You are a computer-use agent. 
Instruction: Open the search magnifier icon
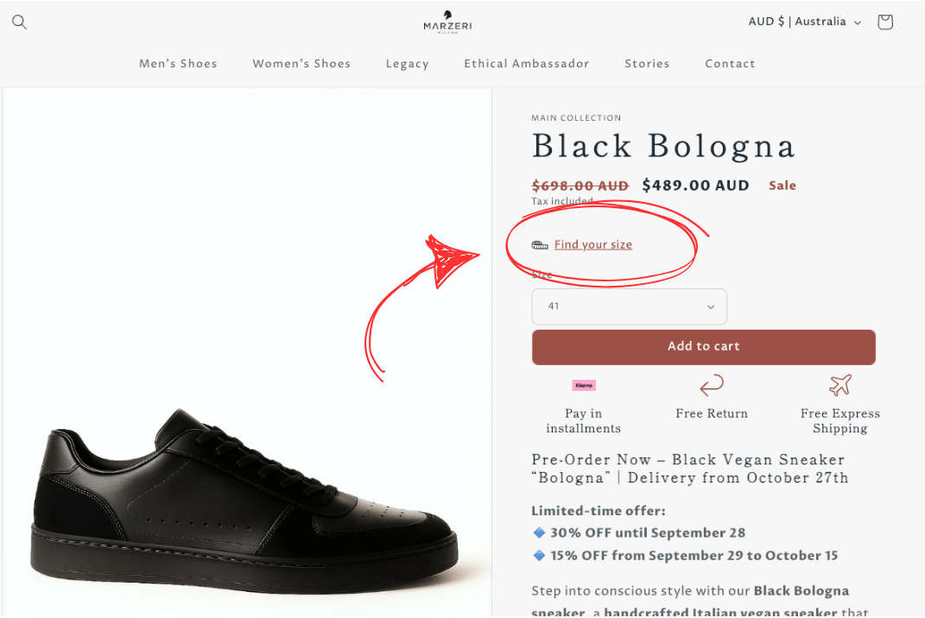tap(19, 22)
